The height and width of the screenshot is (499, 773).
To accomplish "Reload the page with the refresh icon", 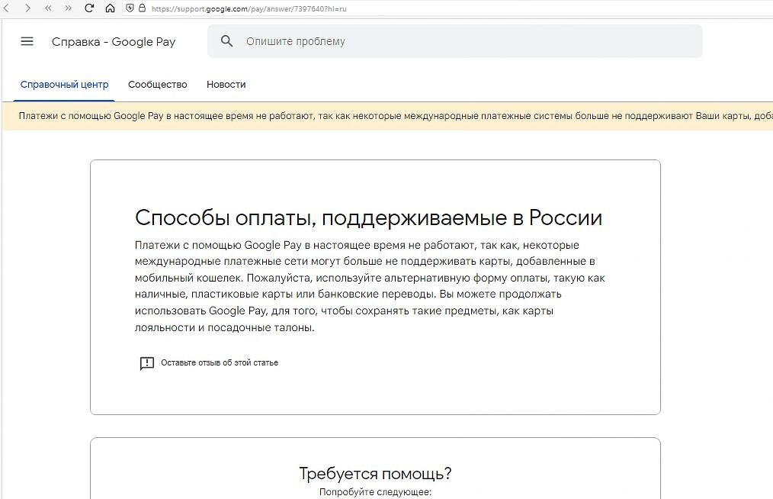I will point(89,8).
